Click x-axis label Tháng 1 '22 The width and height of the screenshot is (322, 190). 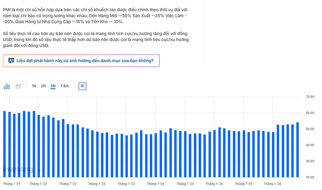(x=38, y=184)
